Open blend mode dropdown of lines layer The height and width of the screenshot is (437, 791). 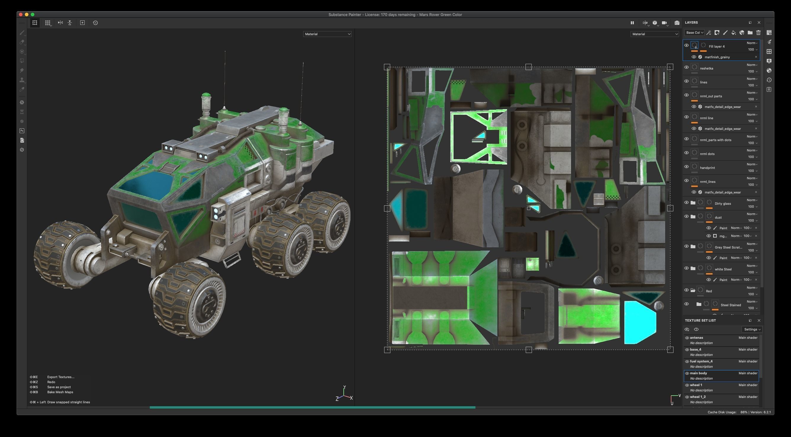[x=752, y=79]
